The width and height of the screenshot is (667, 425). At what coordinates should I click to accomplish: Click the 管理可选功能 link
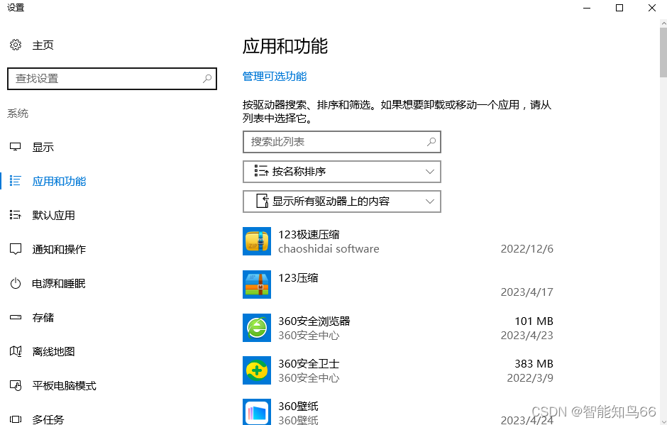click(275, 77)
